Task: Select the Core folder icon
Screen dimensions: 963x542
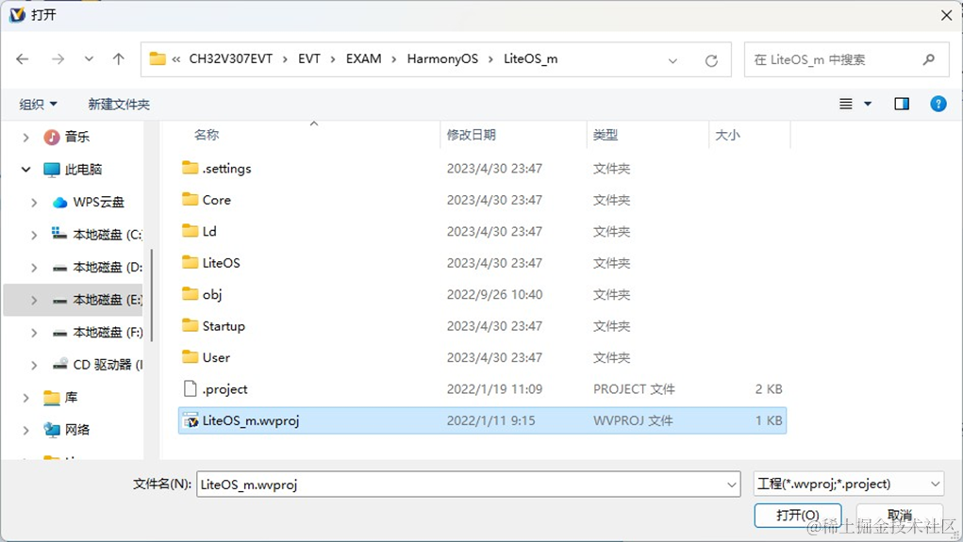Action: pos(191,199)
